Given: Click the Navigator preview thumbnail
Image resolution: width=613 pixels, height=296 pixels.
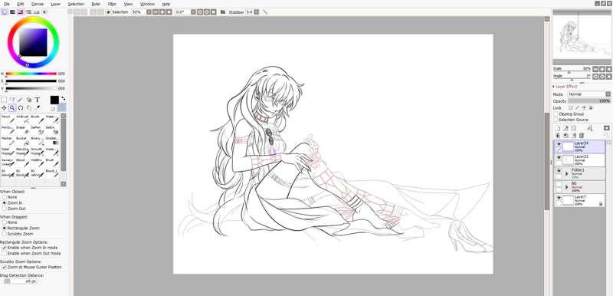Looking at the screenshot, I should click(582, 37).
